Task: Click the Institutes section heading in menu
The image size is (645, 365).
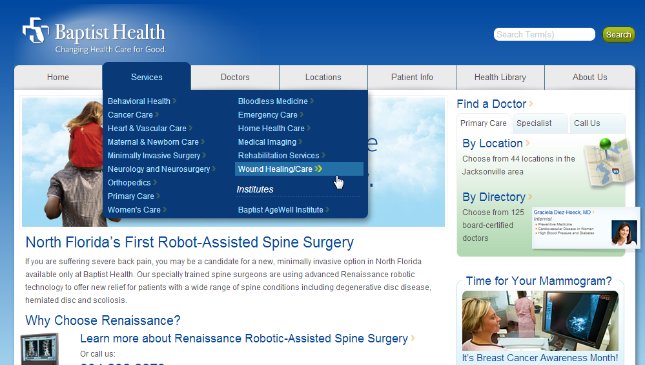Action: (254, 189)
